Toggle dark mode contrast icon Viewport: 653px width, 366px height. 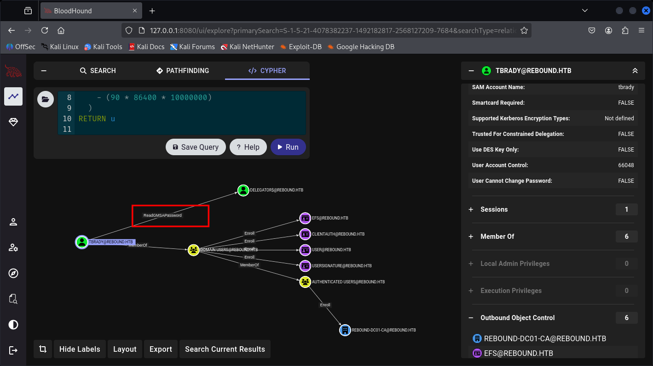(x=13, y=325)
